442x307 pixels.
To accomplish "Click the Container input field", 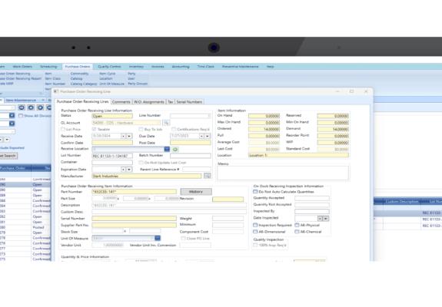I will point(112,163).
